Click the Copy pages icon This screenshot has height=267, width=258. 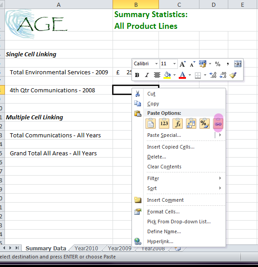click(137, 104)
